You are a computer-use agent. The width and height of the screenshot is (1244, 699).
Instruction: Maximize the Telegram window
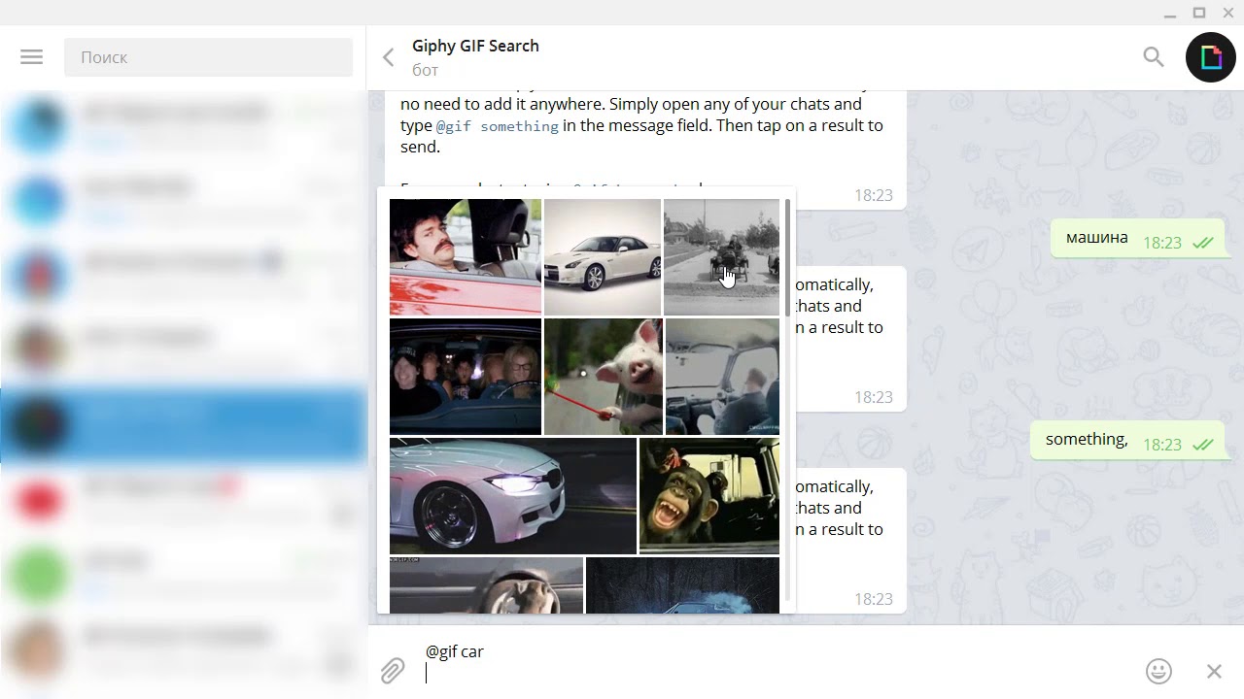click(1199, 13)
